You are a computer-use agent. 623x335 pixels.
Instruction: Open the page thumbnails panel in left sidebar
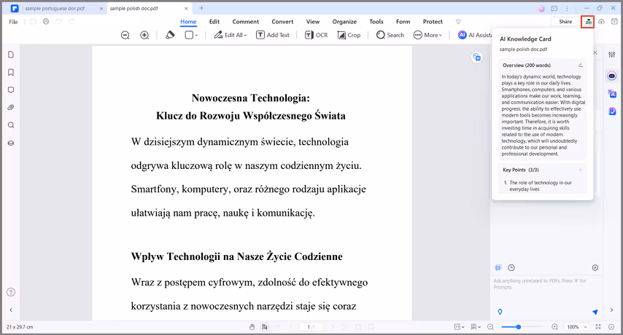click(11, 55)
